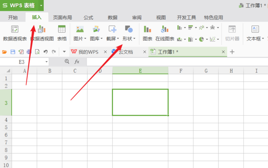Select row 7 header

[6, 142]
